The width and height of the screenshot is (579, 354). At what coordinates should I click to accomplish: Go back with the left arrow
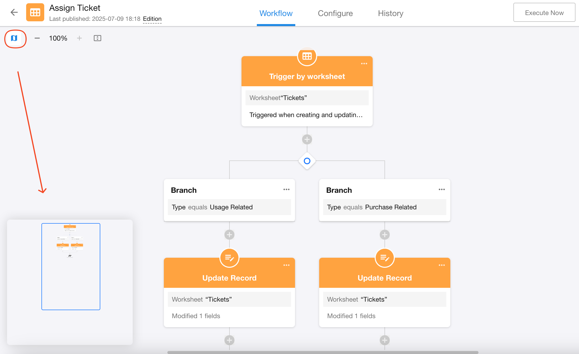14,12
